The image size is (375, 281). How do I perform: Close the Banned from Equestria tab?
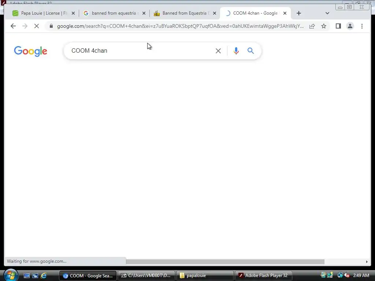pyautogui.click(x=215, y=13)
